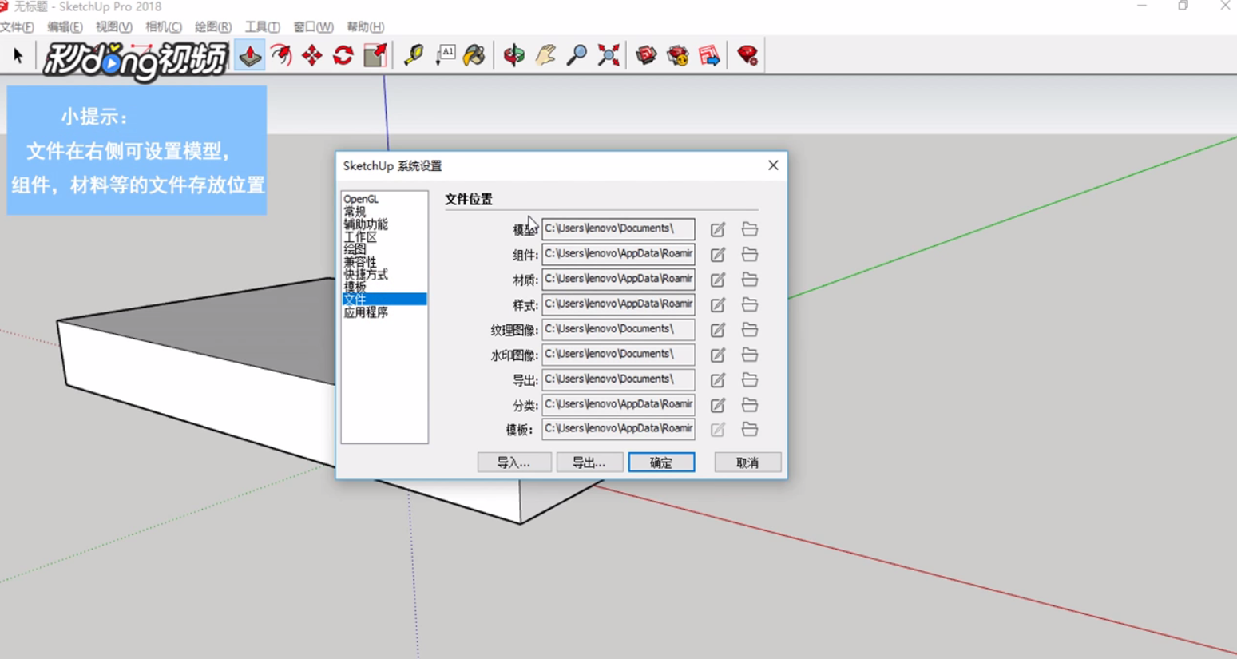Activate the Move tool

pyautogui.click(x=311, y=54)
